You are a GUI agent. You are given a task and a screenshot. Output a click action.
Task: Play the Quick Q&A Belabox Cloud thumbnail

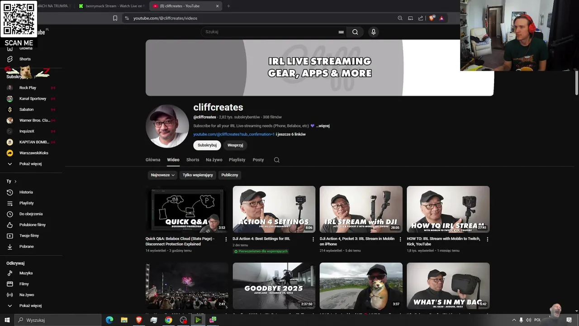(x=187, y=209)
